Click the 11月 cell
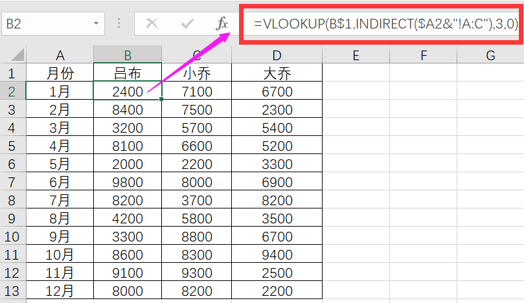524x303 pixels. click(60, 273)
